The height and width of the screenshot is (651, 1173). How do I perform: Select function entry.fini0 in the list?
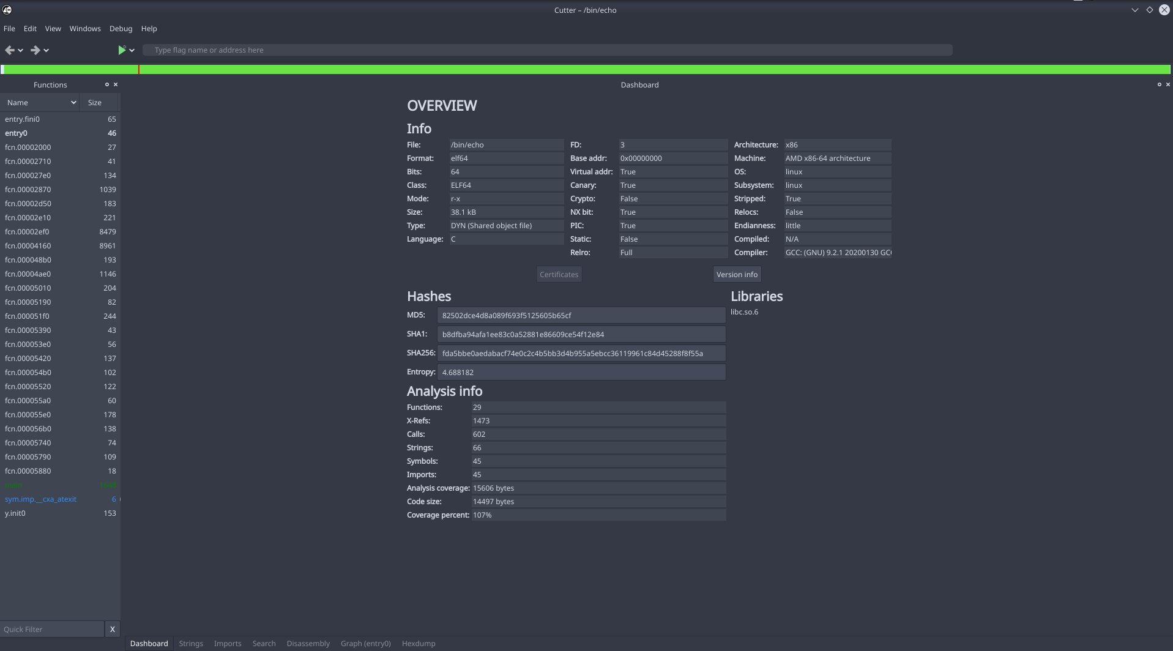pos(60,119)
